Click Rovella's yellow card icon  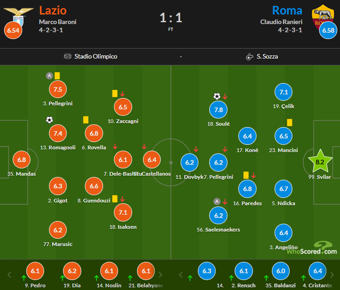click(x=85, y=119)
